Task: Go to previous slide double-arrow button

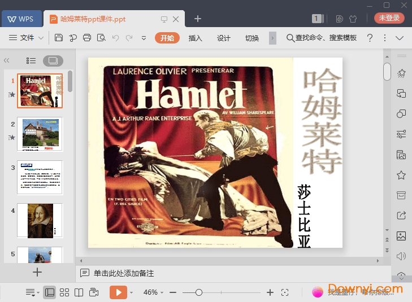Action: (x=387, y=239)
